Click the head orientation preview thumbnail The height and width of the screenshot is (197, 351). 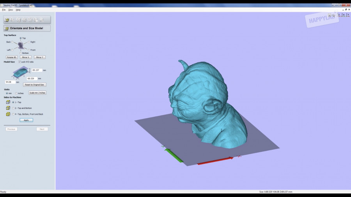click(21, 45)
